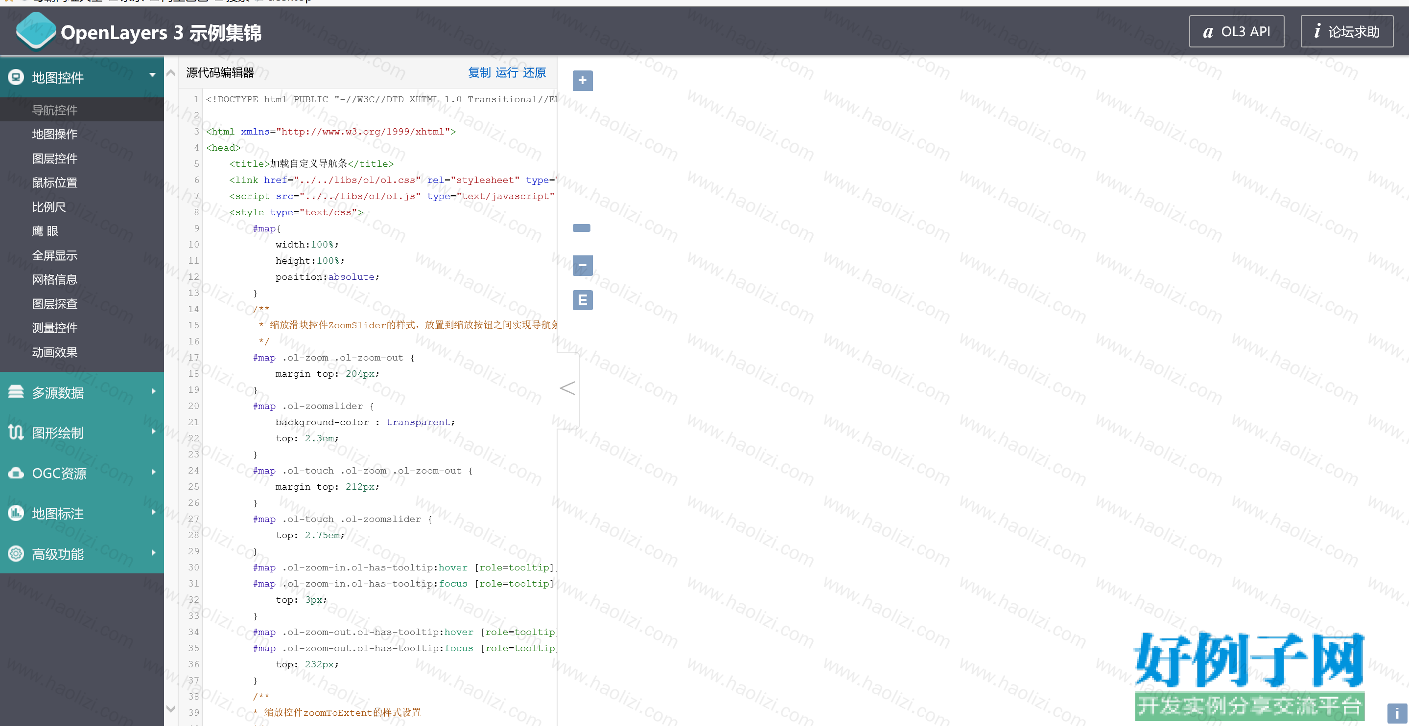The width and height of the screenshot is (1409, 726).
Task: Click 复制 to copy the source code
Action: coord(479,73)
